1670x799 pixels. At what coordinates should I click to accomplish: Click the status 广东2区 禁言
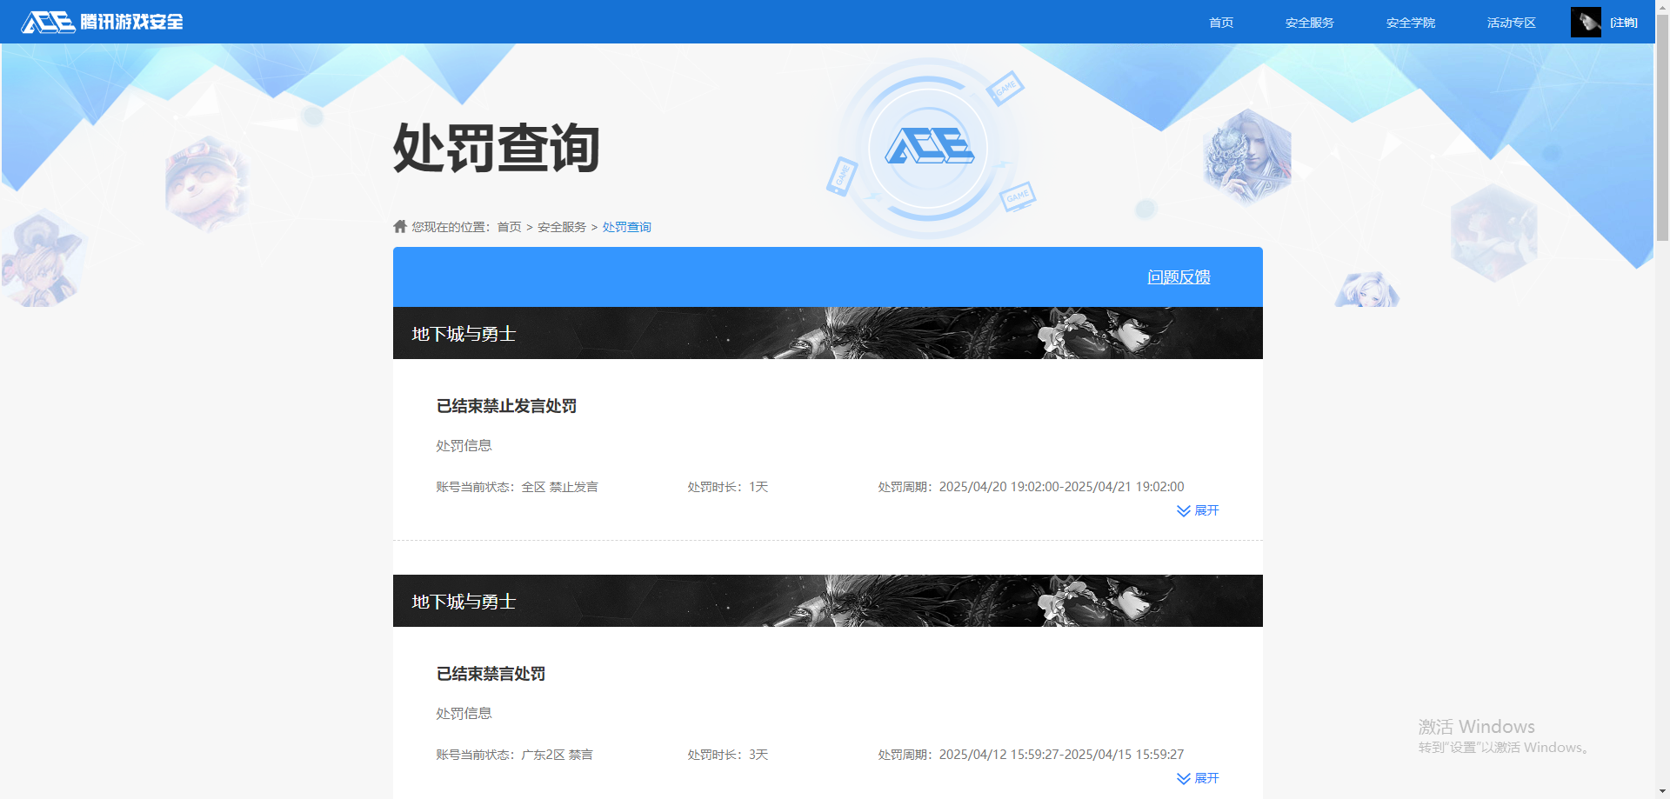[x=558, y=755]
